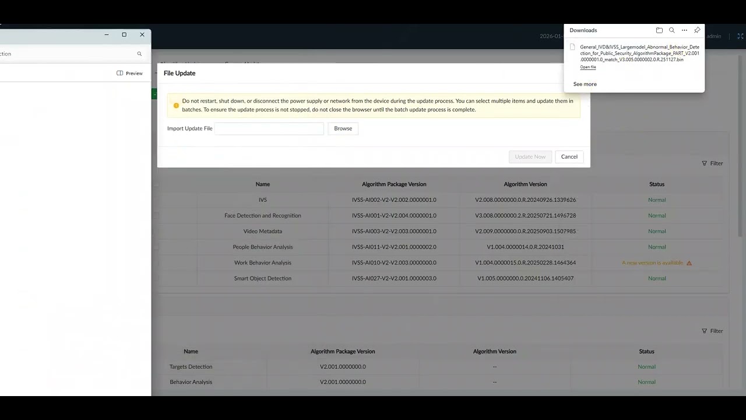Close the file explorer window
The width and height of the screenshot is (746, 420).
point(142,34)
